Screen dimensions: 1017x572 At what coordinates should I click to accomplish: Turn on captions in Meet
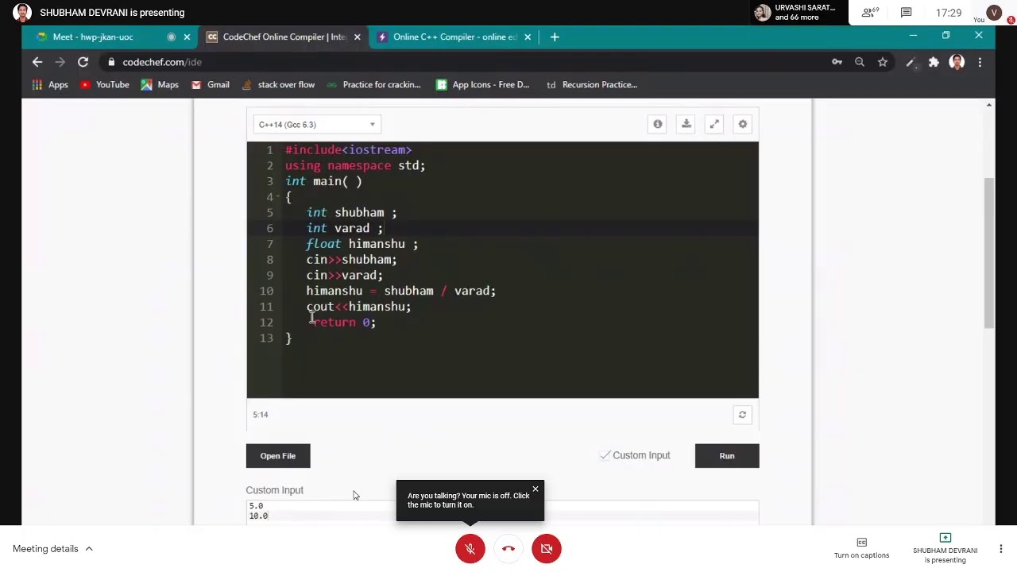tap(861, 548)
